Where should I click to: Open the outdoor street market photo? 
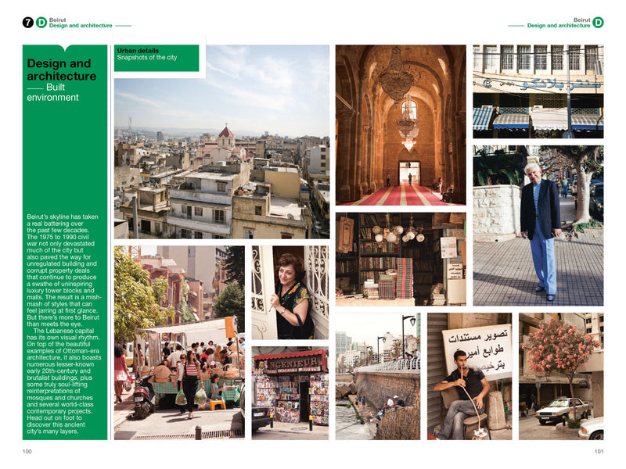179,342
